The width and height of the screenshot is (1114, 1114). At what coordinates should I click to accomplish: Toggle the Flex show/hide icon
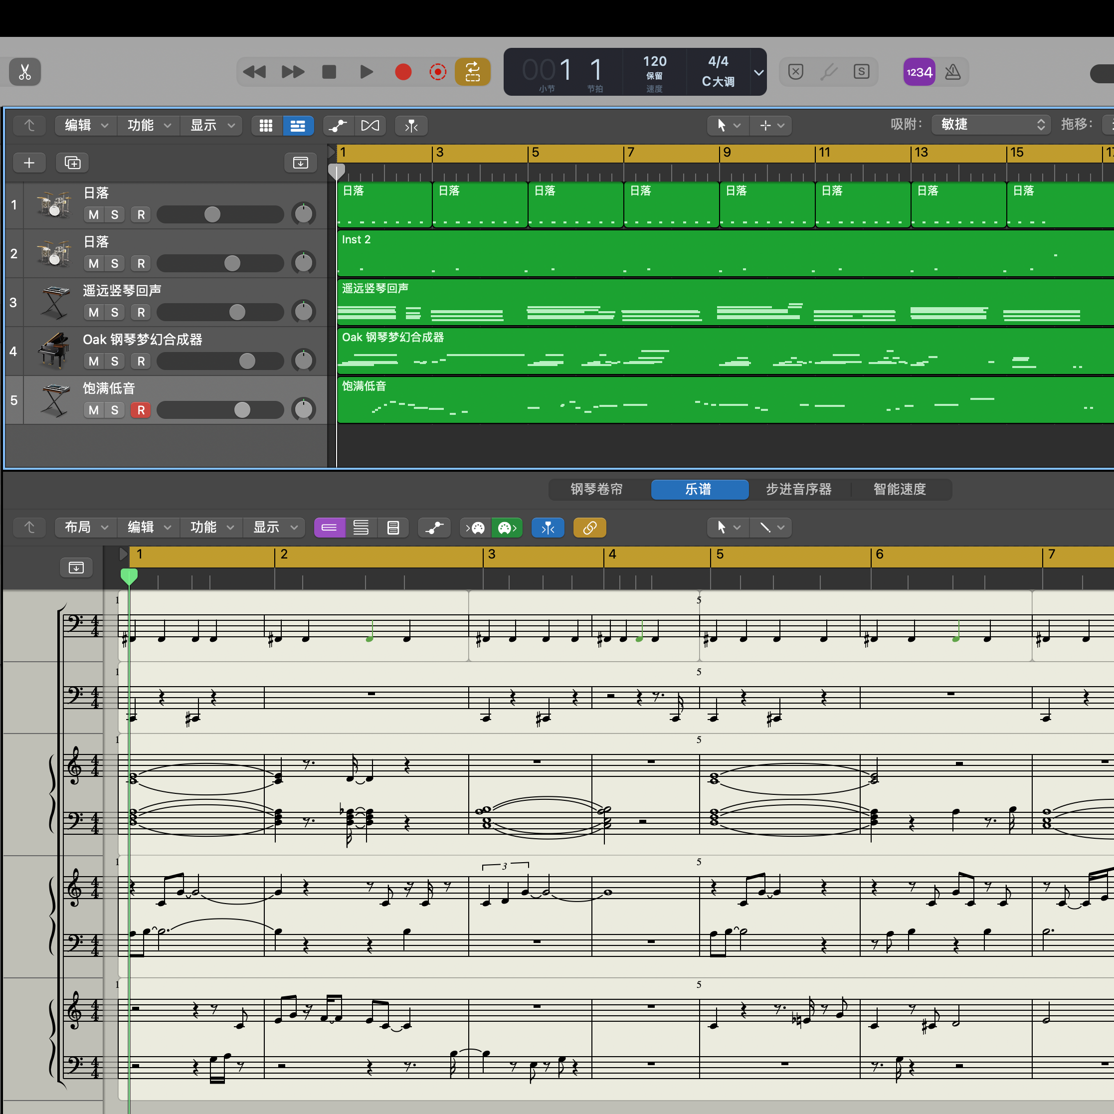coord(370,125)
